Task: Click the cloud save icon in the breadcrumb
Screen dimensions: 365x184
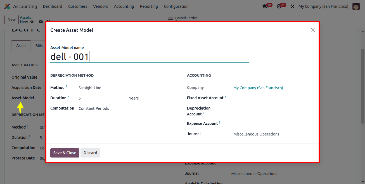Action: (x=41, y=22)
